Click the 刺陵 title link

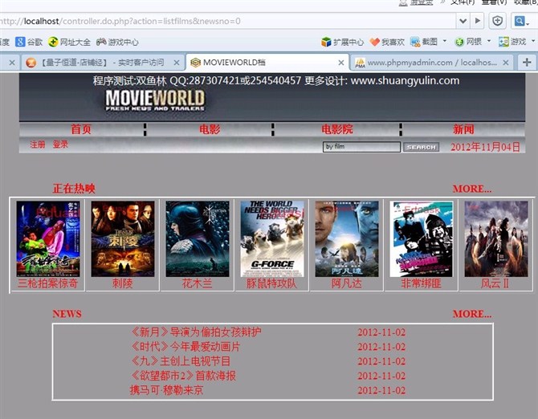123,283
